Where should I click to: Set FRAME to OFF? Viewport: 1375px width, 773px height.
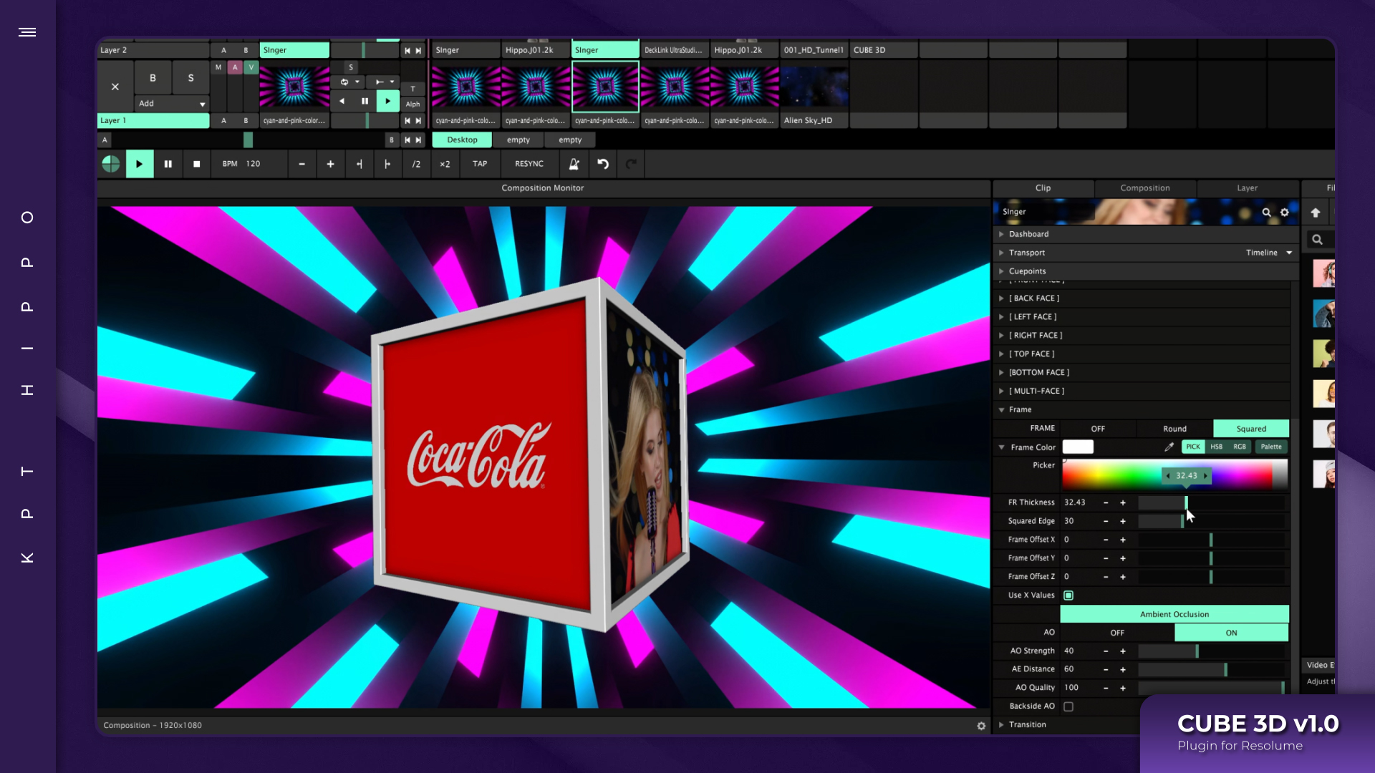(1098, 429)
